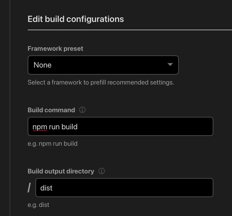The width and height of the screenshot is (232, 216).
Task: Click the word 'run' in Build command
Action: [x=54, y=127]
